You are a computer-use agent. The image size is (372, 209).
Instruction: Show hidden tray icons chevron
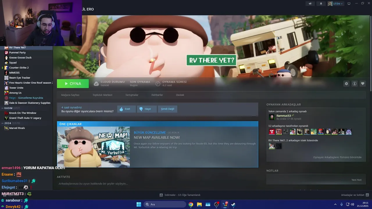point(335,204)
